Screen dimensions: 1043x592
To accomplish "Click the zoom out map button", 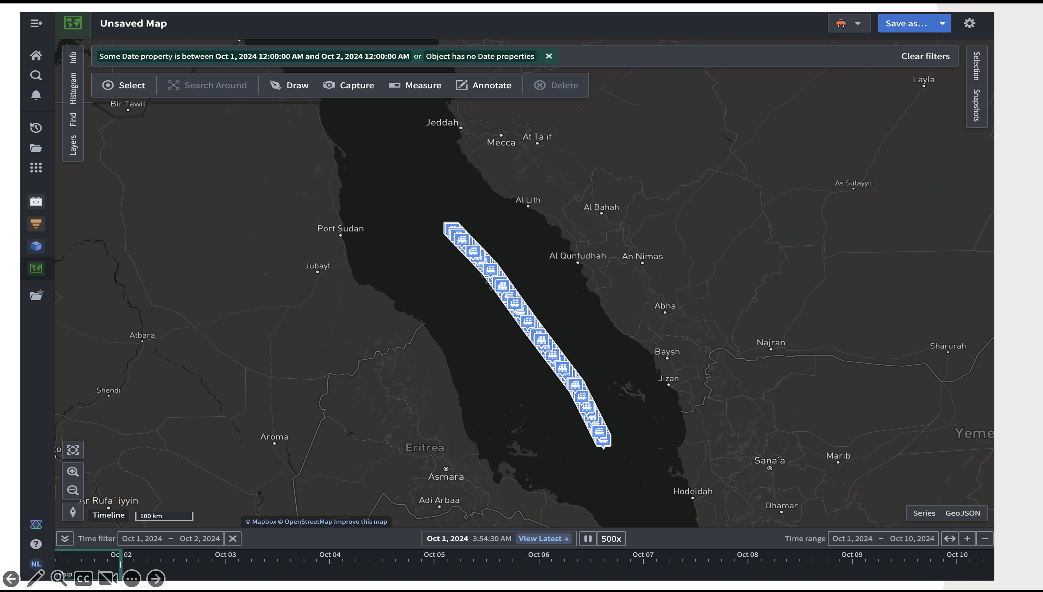I will point(73,490).
